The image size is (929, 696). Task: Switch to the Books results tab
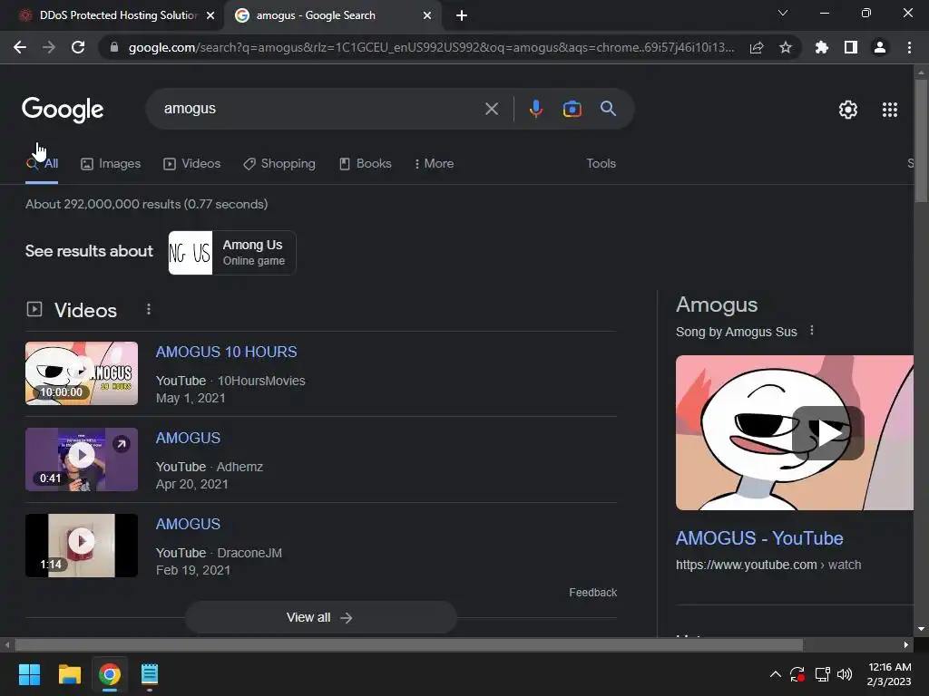click(365, 163)
